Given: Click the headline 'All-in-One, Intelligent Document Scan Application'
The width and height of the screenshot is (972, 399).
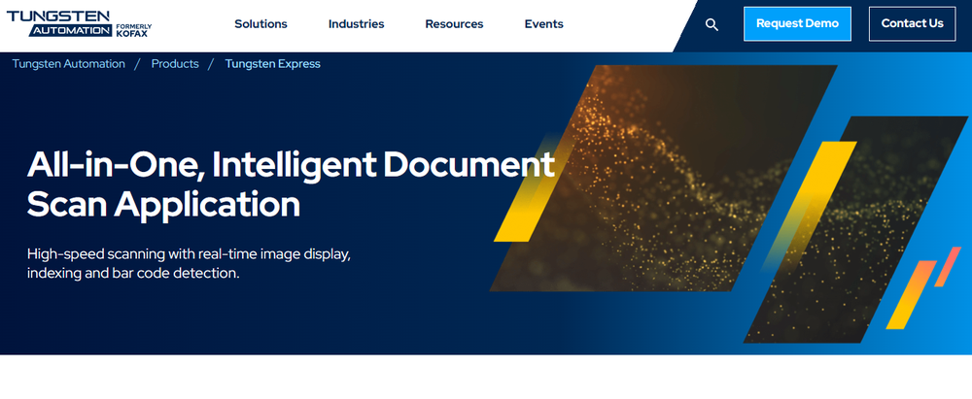Looking at the screenshot, I should [291, 184].
